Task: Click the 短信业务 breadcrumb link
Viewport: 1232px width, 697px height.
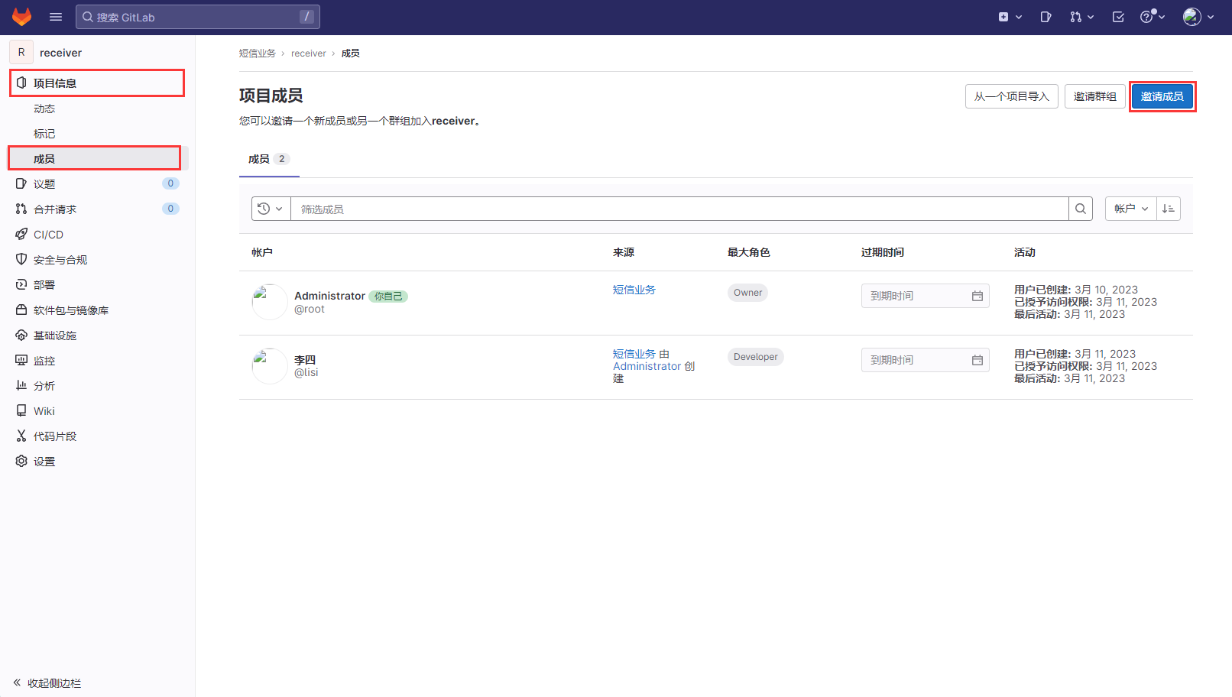Action: 257,53
